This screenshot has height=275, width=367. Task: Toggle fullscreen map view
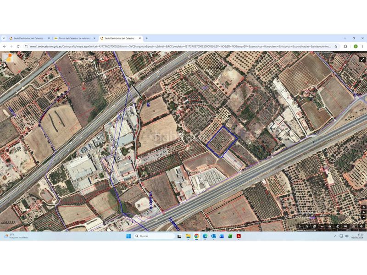(x=362, y=59)
